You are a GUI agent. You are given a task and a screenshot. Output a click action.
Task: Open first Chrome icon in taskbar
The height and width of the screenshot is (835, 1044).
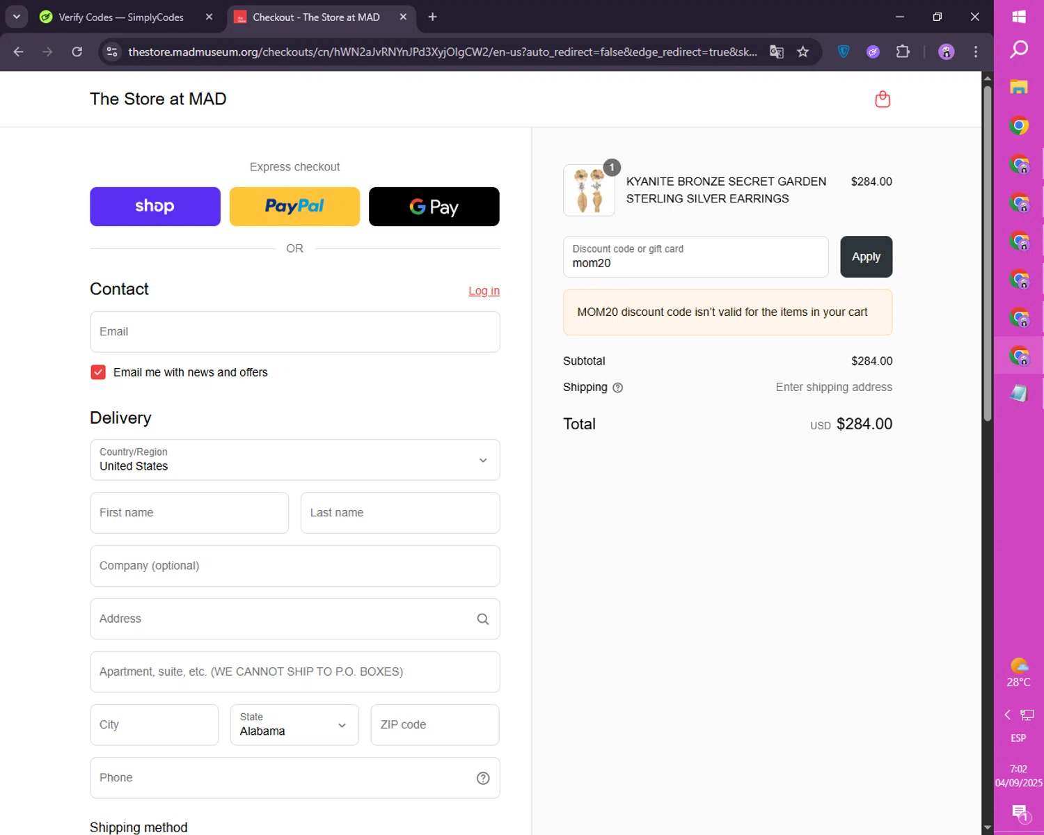1019,126
